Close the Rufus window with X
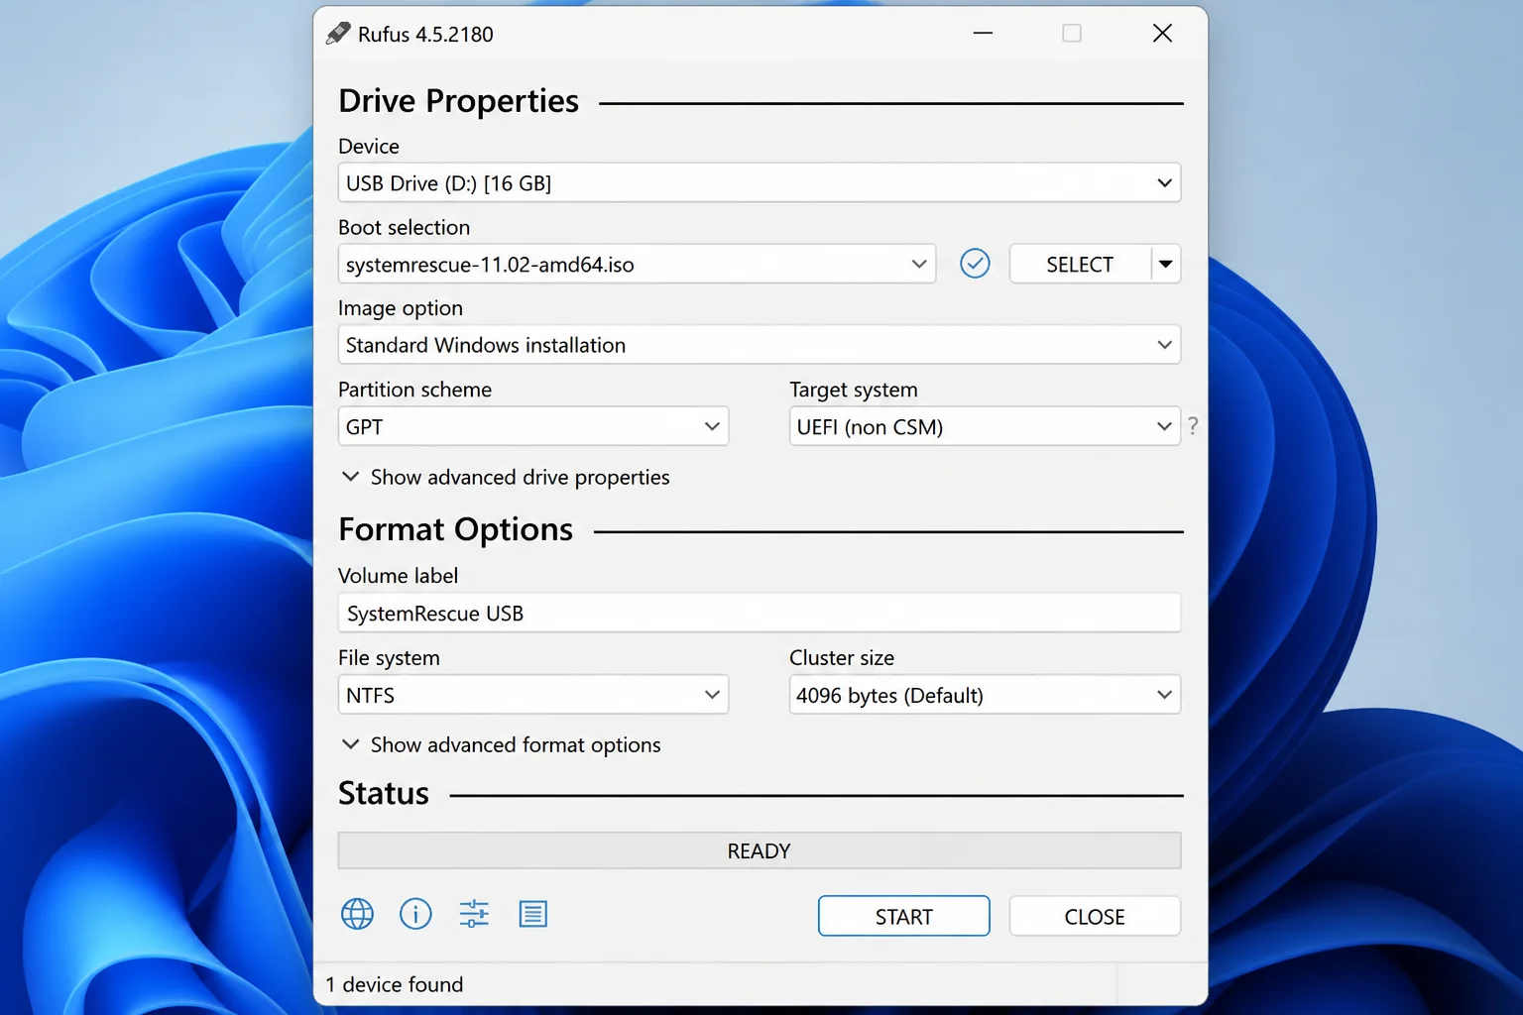1523x1015 pixels. click(1162, 34)
